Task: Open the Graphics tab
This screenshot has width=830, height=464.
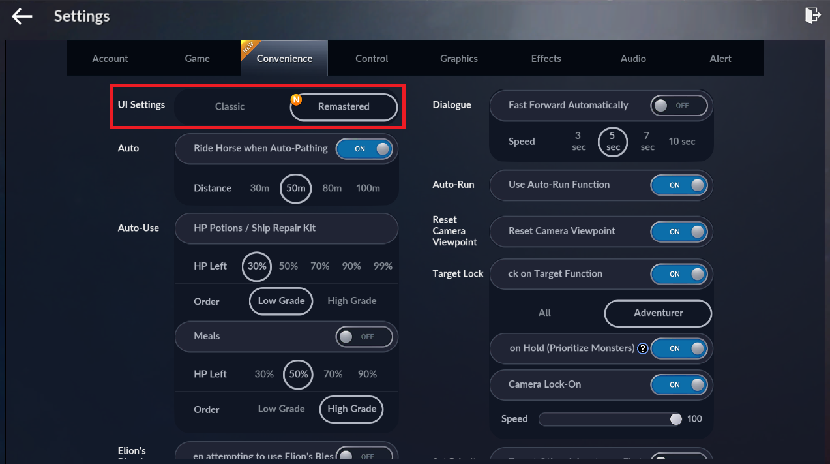Action: 458,59
